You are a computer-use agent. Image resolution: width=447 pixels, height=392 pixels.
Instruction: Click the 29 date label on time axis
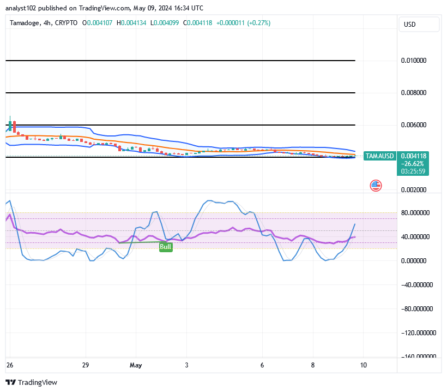click(x=86, y=365)
